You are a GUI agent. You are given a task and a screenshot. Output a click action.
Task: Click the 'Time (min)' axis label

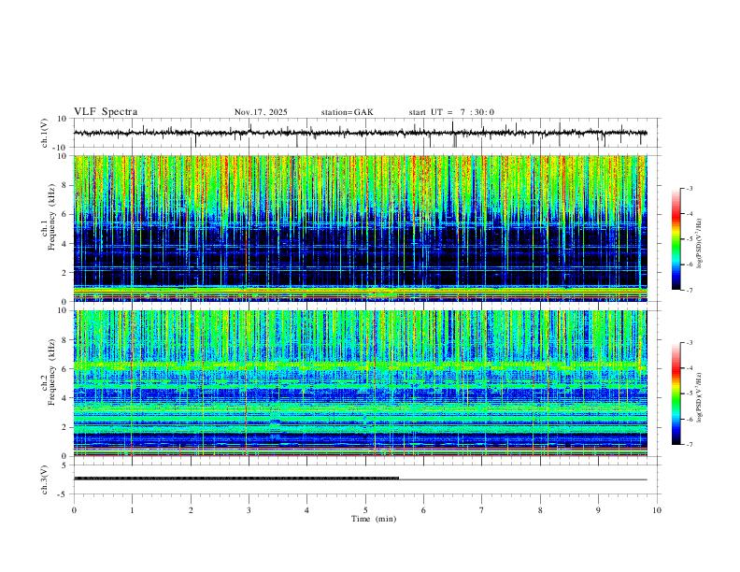[x=374, y=519]
